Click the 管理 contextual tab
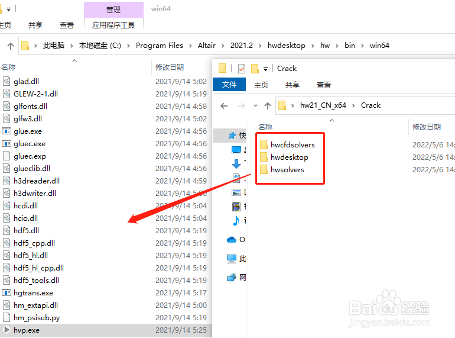 [113, 10]
